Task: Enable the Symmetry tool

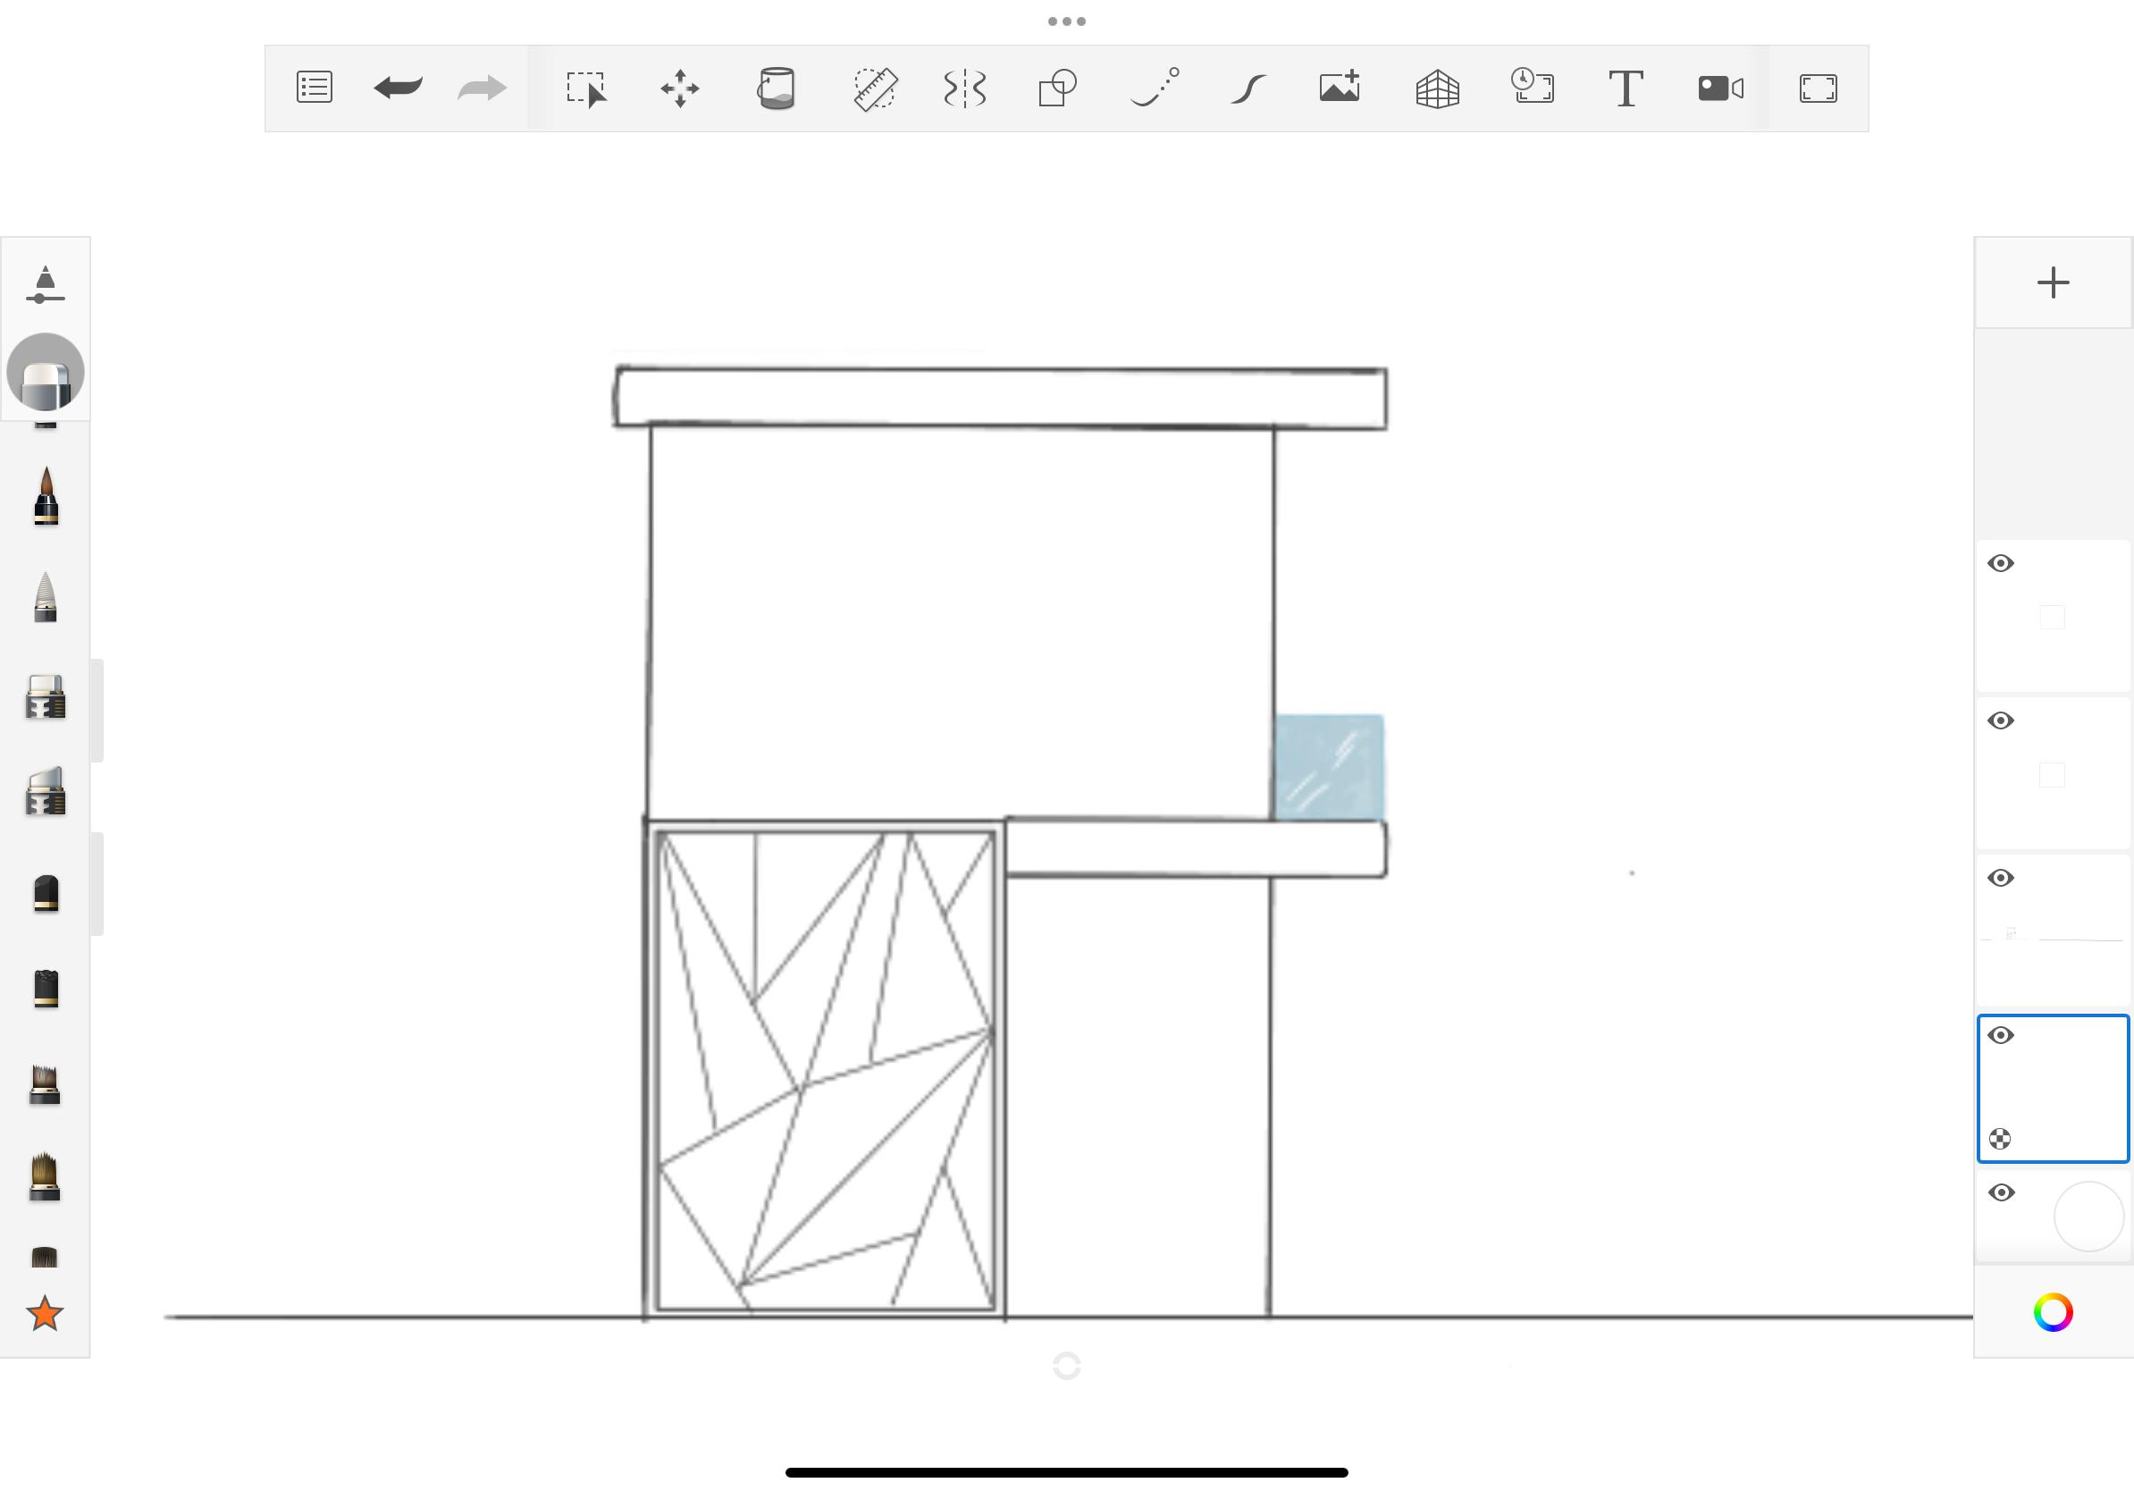Action: pyautogui.click(x=965, y=89)
